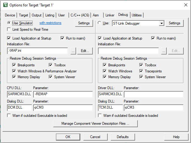Switch to the Utilities tab
Viewport: 191px width, 143px height.
[137, 15]
